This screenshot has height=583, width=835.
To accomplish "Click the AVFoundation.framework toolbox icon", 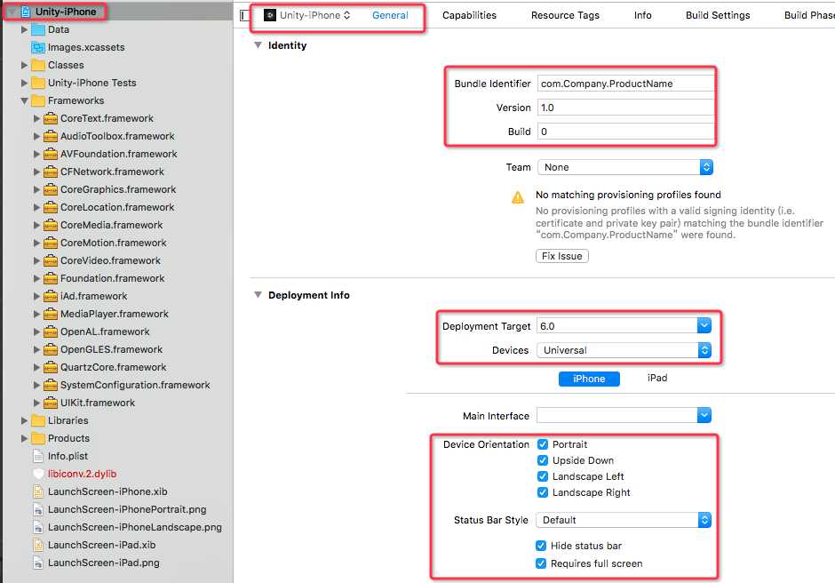I will (x=51, y=154).
